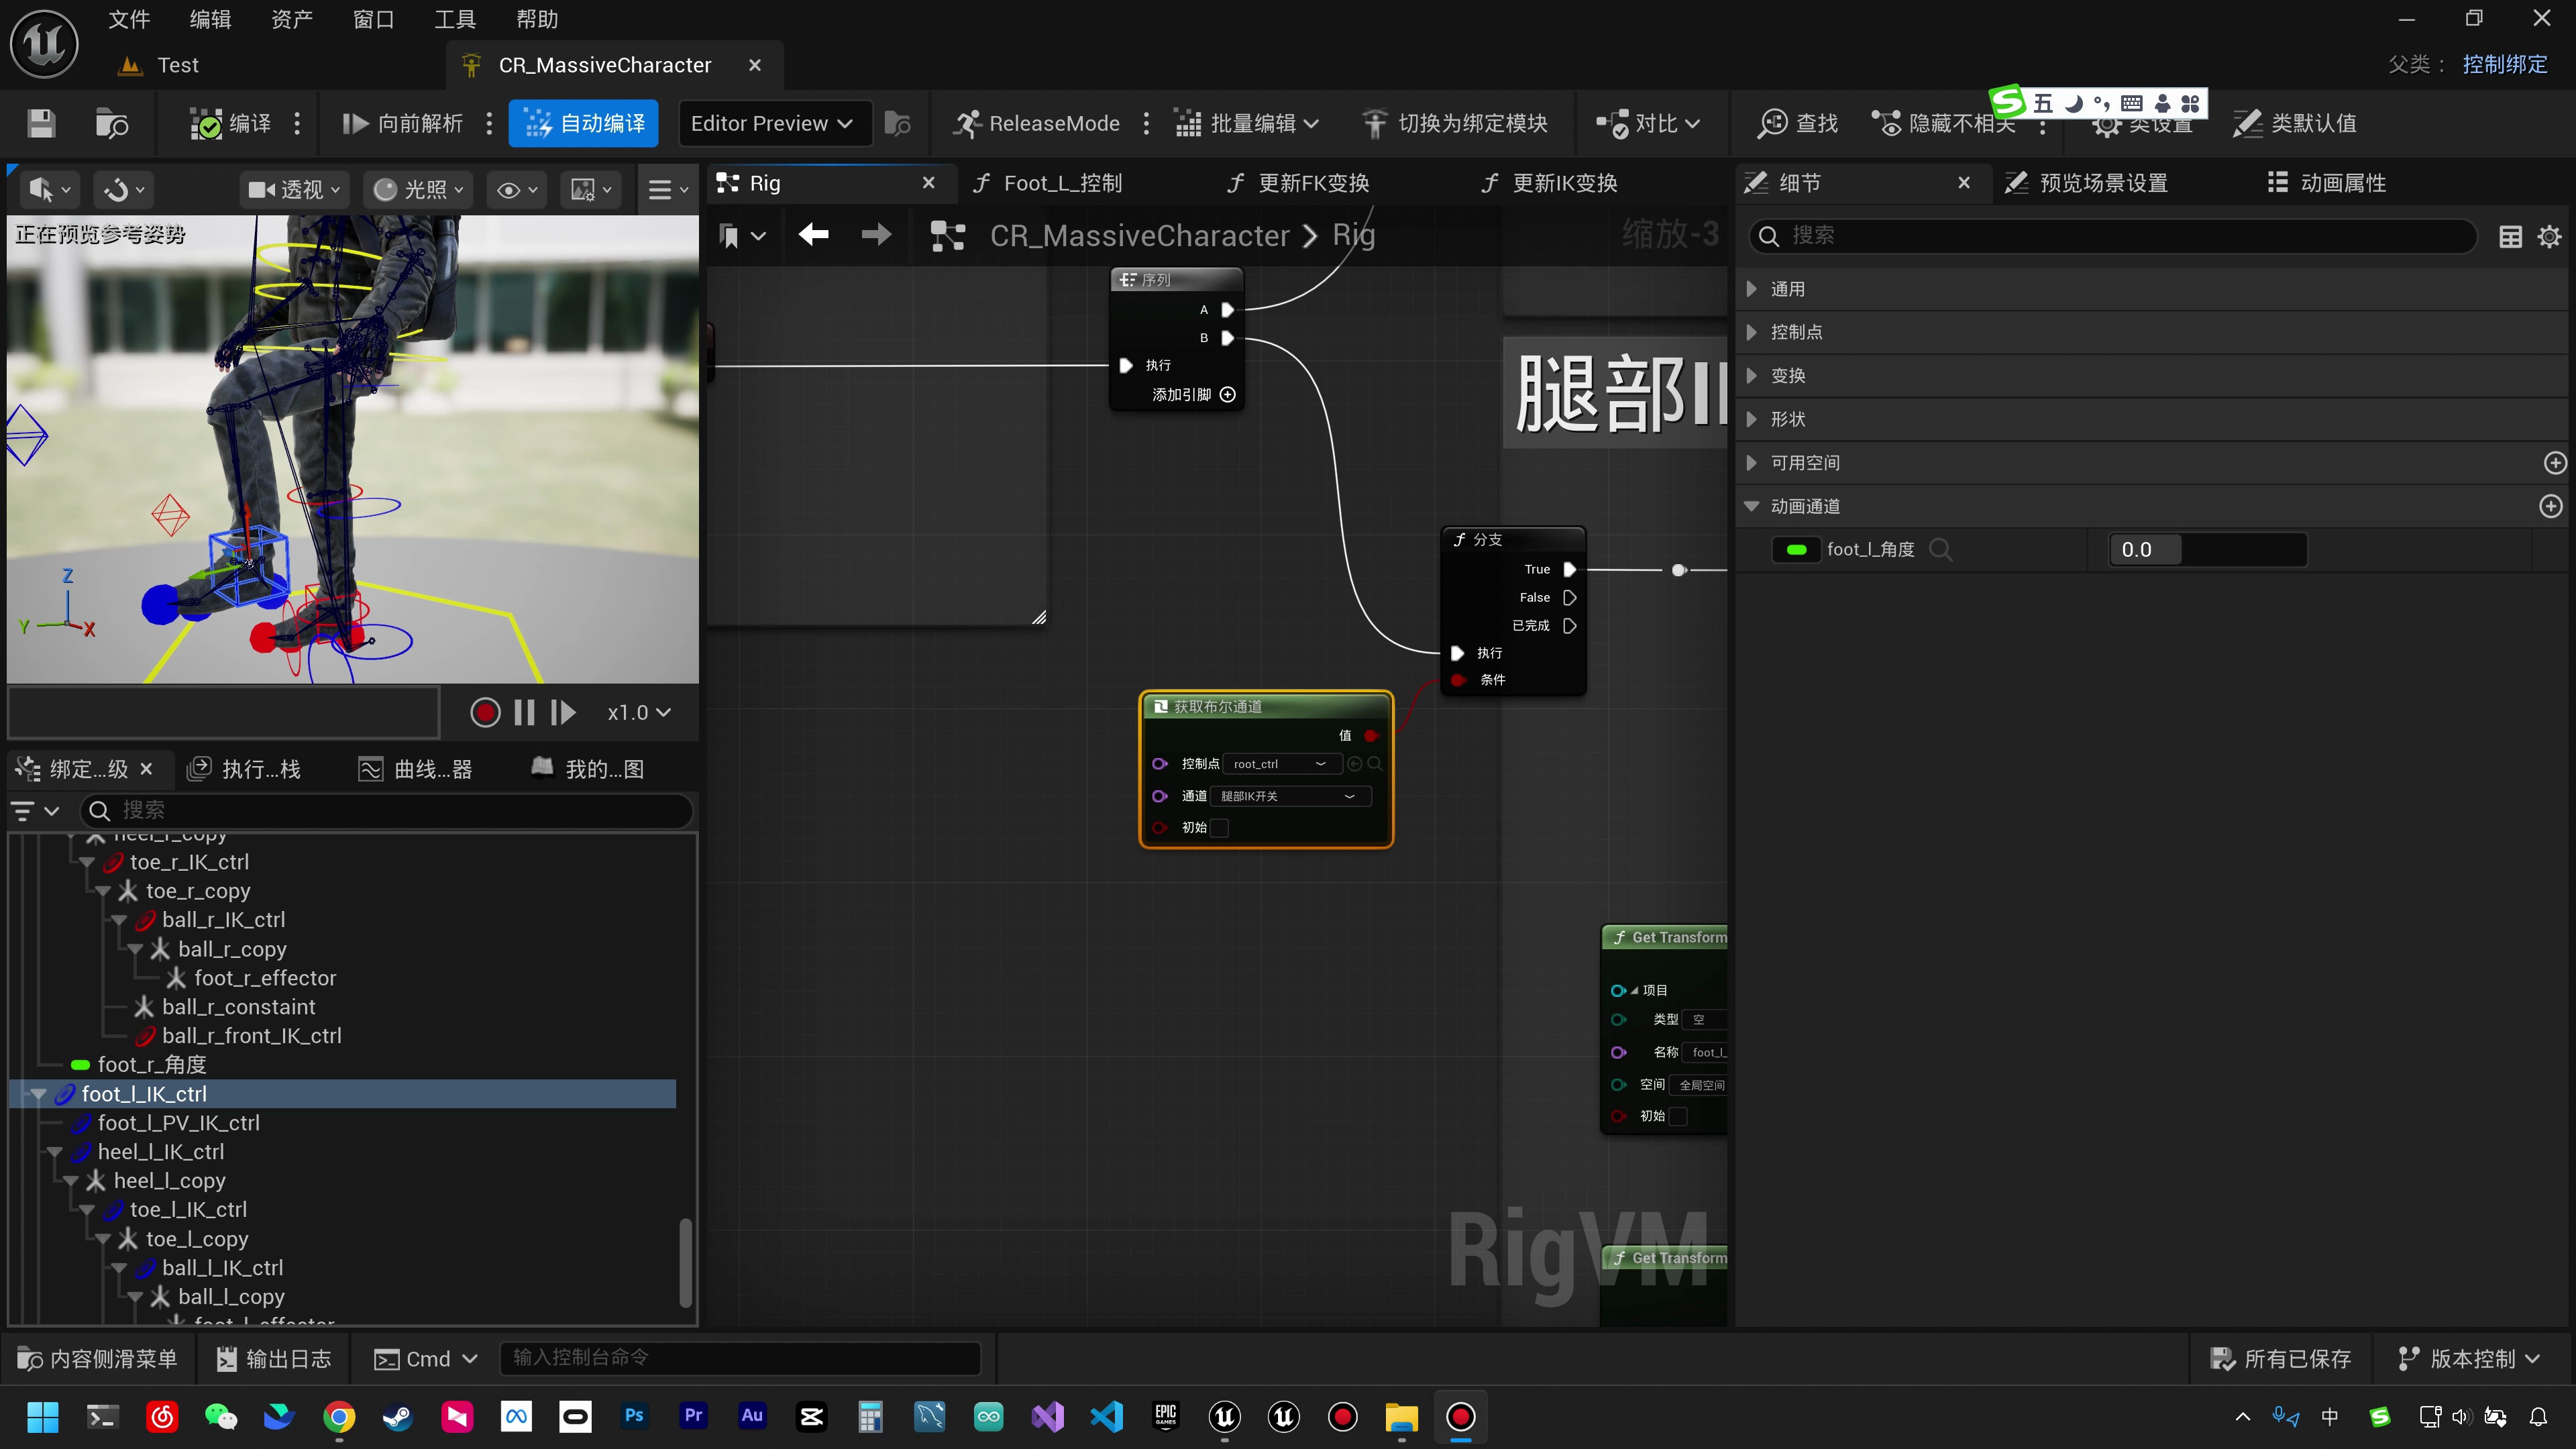Screen dimensions: 2576x1449
Task: Open 内容侧滑菜单 content drawer
Action: (97, 1358)
